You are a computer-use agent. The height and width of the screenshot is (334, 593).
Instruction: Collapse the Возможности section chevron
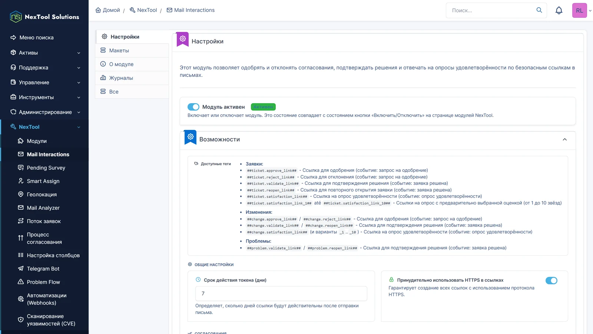(565, 140)
